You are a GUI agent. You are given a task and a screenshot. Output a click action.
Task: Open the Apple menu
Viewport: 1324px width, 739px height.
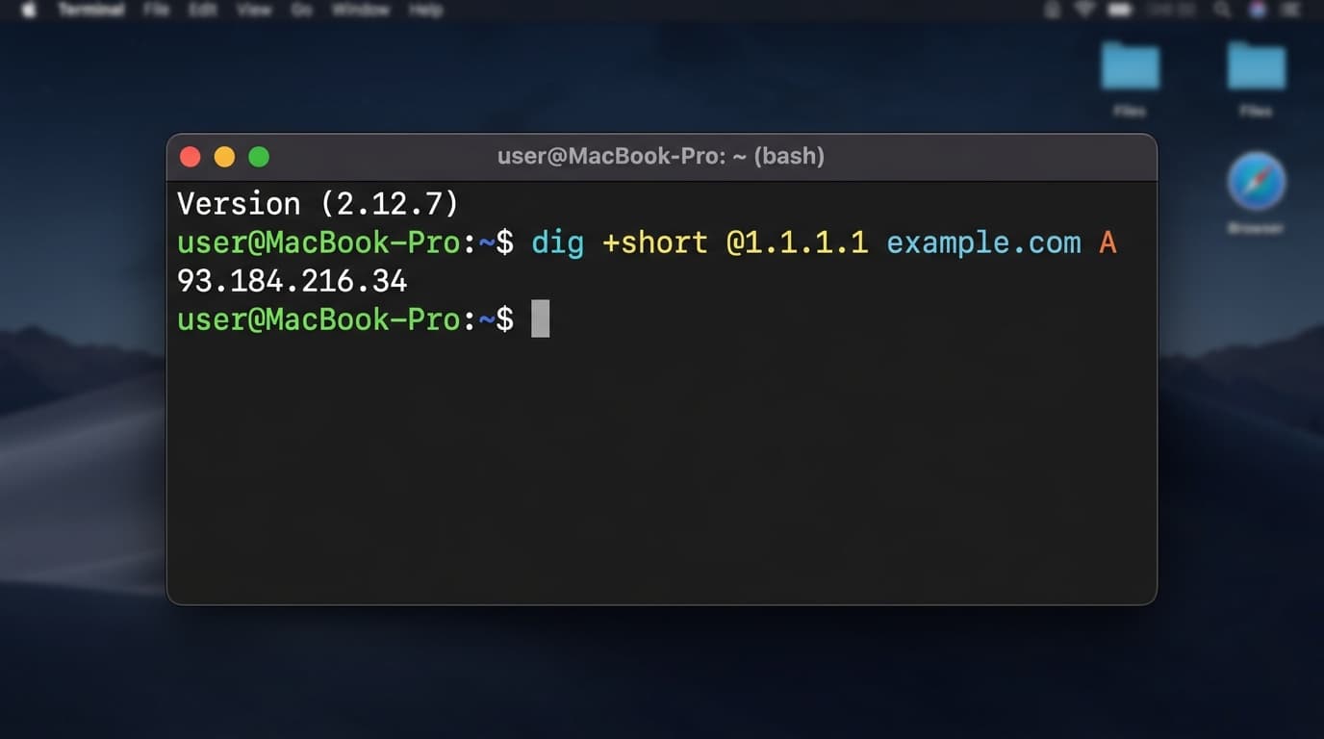pyautogui.click(x=28, y=10)
